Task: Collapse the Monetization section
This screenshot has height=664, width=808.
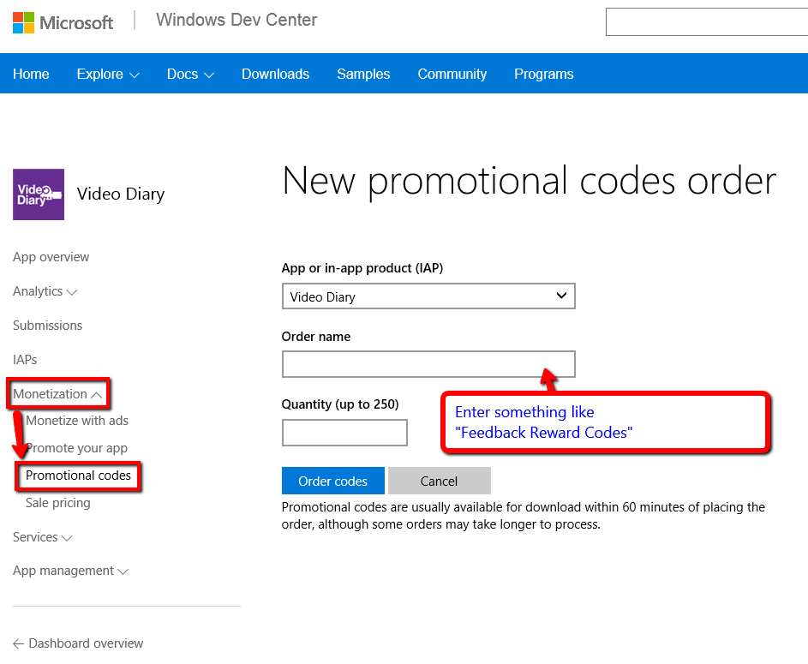Action: 58,394
